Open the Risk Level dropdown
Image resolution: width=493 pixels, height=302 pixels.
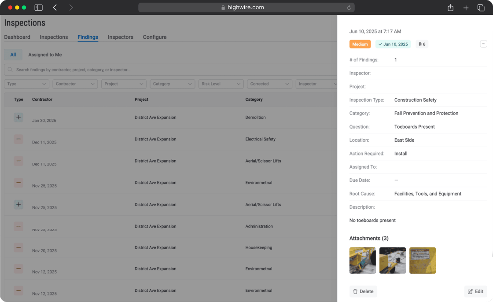coord(221,84)
